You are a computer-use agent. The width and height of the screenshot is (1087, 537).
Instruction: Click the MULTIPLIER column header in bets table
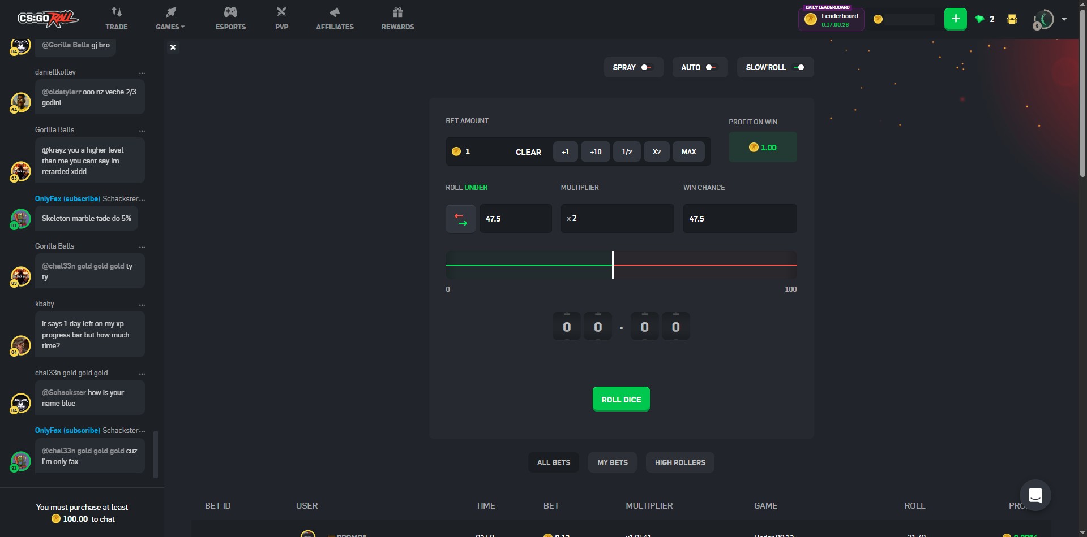click(649, 506)
